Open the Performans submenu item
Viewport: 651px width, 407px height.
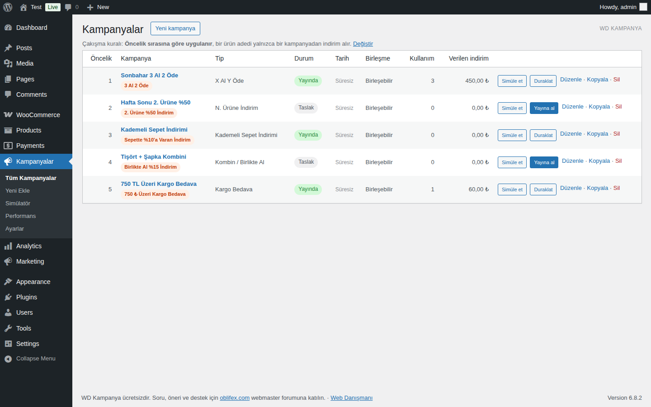click(x=20, y=216)
